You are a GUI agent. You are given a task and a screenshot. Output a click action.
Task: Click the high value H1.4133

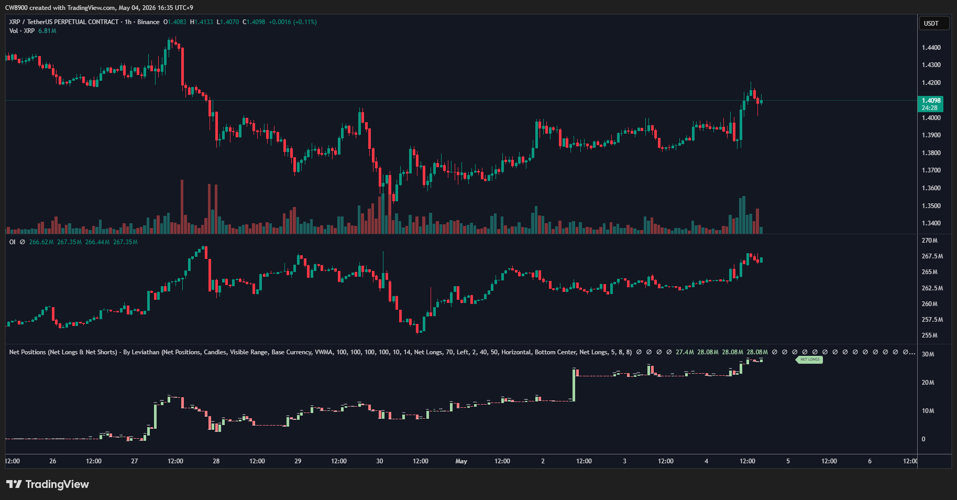tap(201, 22)
